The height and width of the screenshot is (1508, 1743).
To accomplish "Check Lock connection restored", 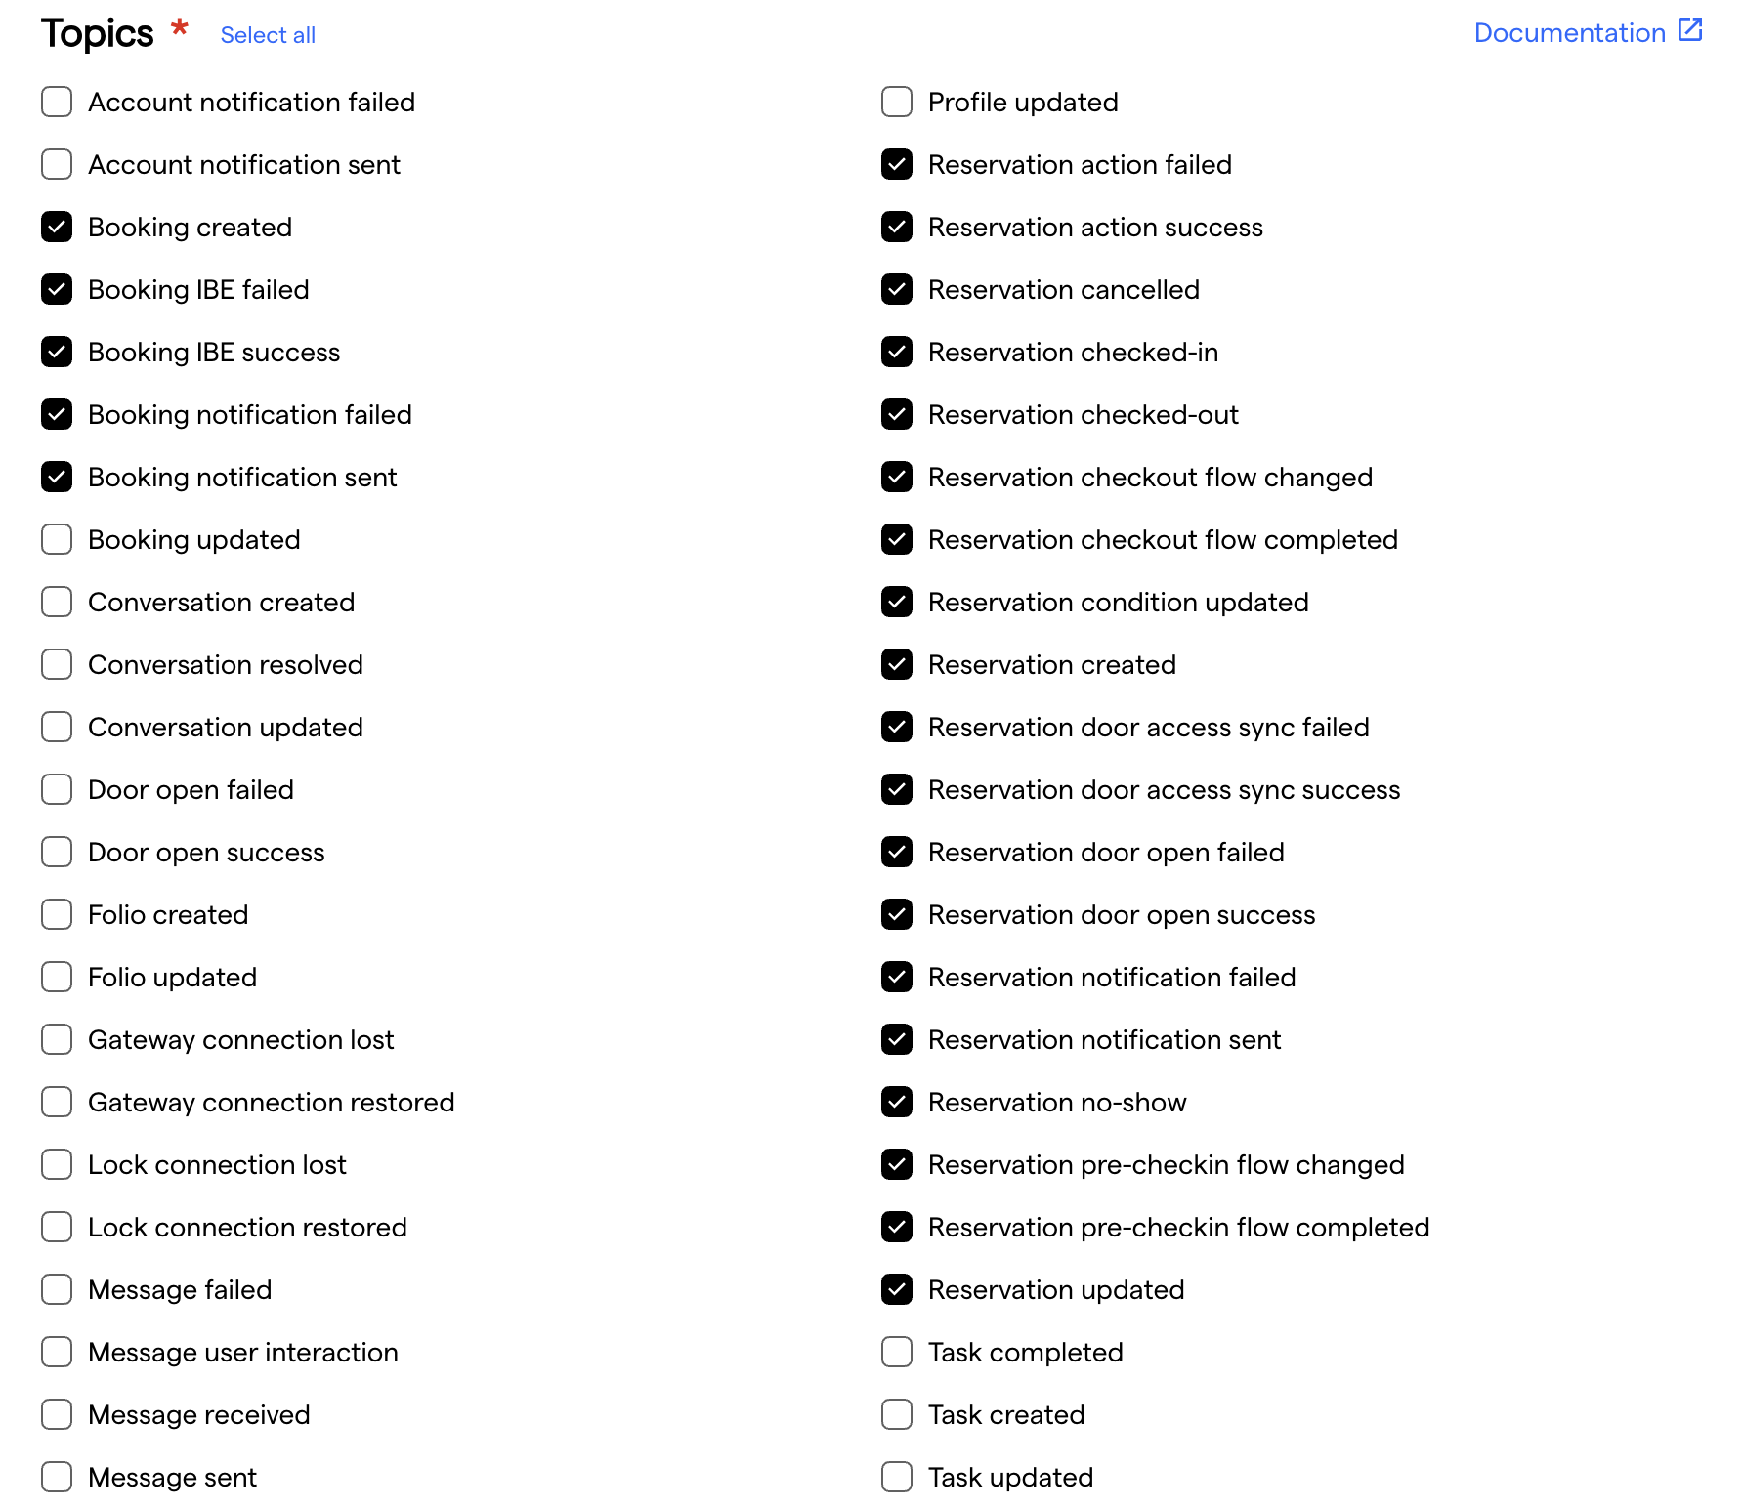I will pos(57,1227).
